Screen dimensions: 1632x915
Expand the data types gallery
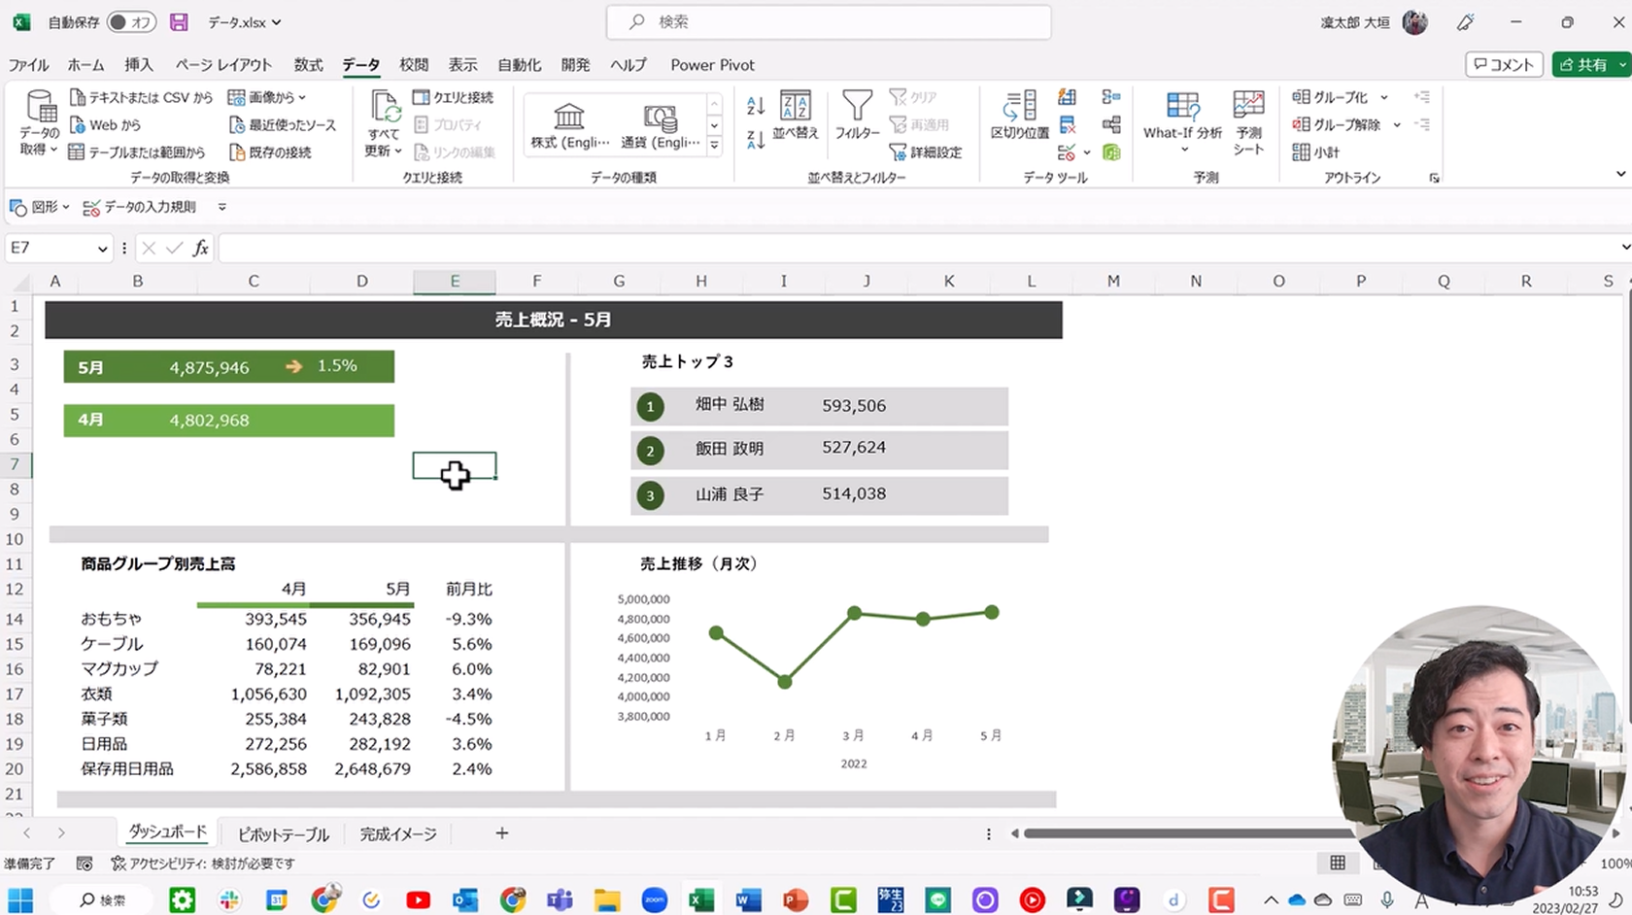(715, 145)
